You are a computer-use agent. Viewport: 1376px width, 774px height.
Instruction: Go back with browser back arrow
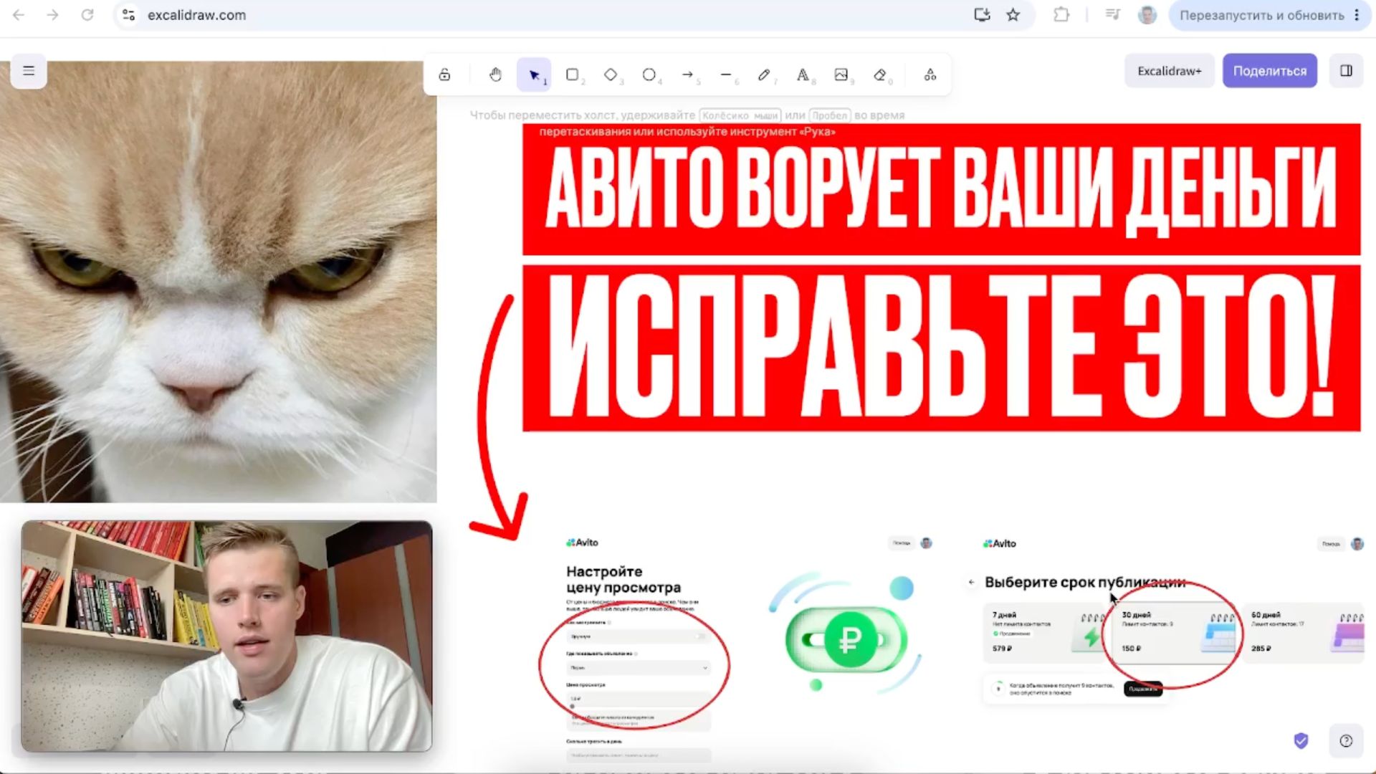pos(19,15)
